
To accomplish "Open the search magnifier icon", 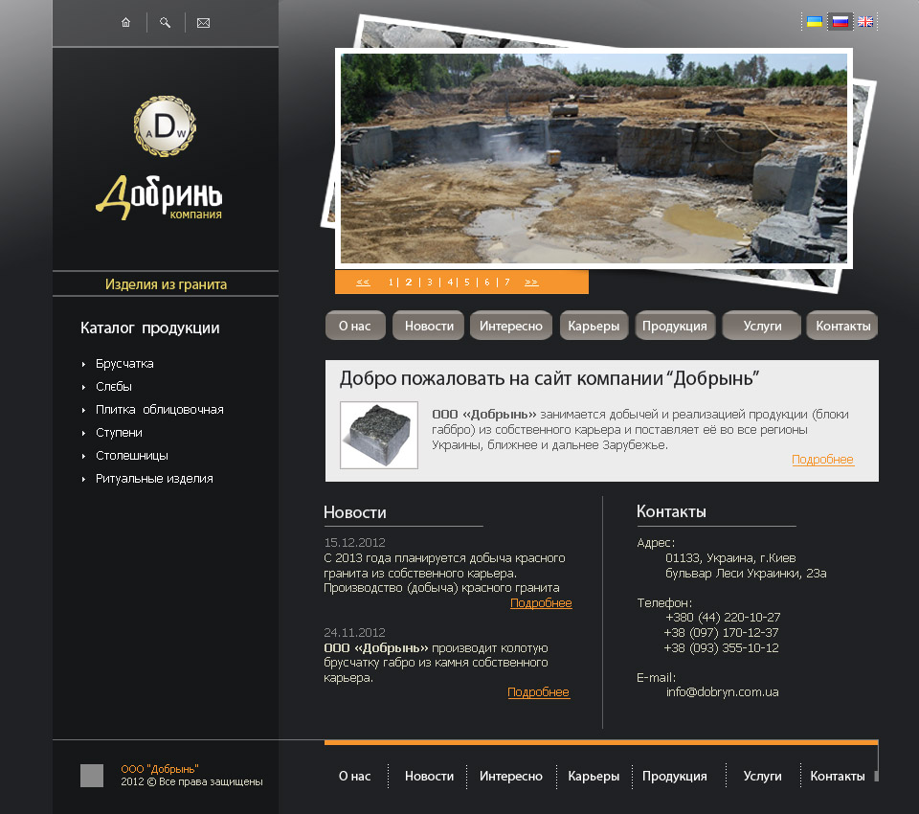I will tap(166, 23).
